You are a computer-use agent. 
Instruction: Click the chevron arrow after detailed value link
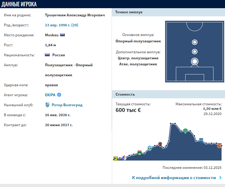220,178
